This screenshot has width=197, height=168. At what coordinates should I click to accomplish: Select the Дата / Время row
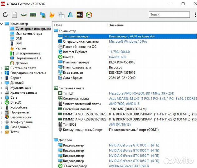click(x=127, y=78)
